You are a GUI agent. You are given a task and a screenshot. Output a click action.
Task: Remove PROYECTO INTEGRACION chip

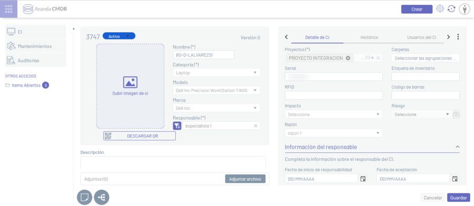348,58
